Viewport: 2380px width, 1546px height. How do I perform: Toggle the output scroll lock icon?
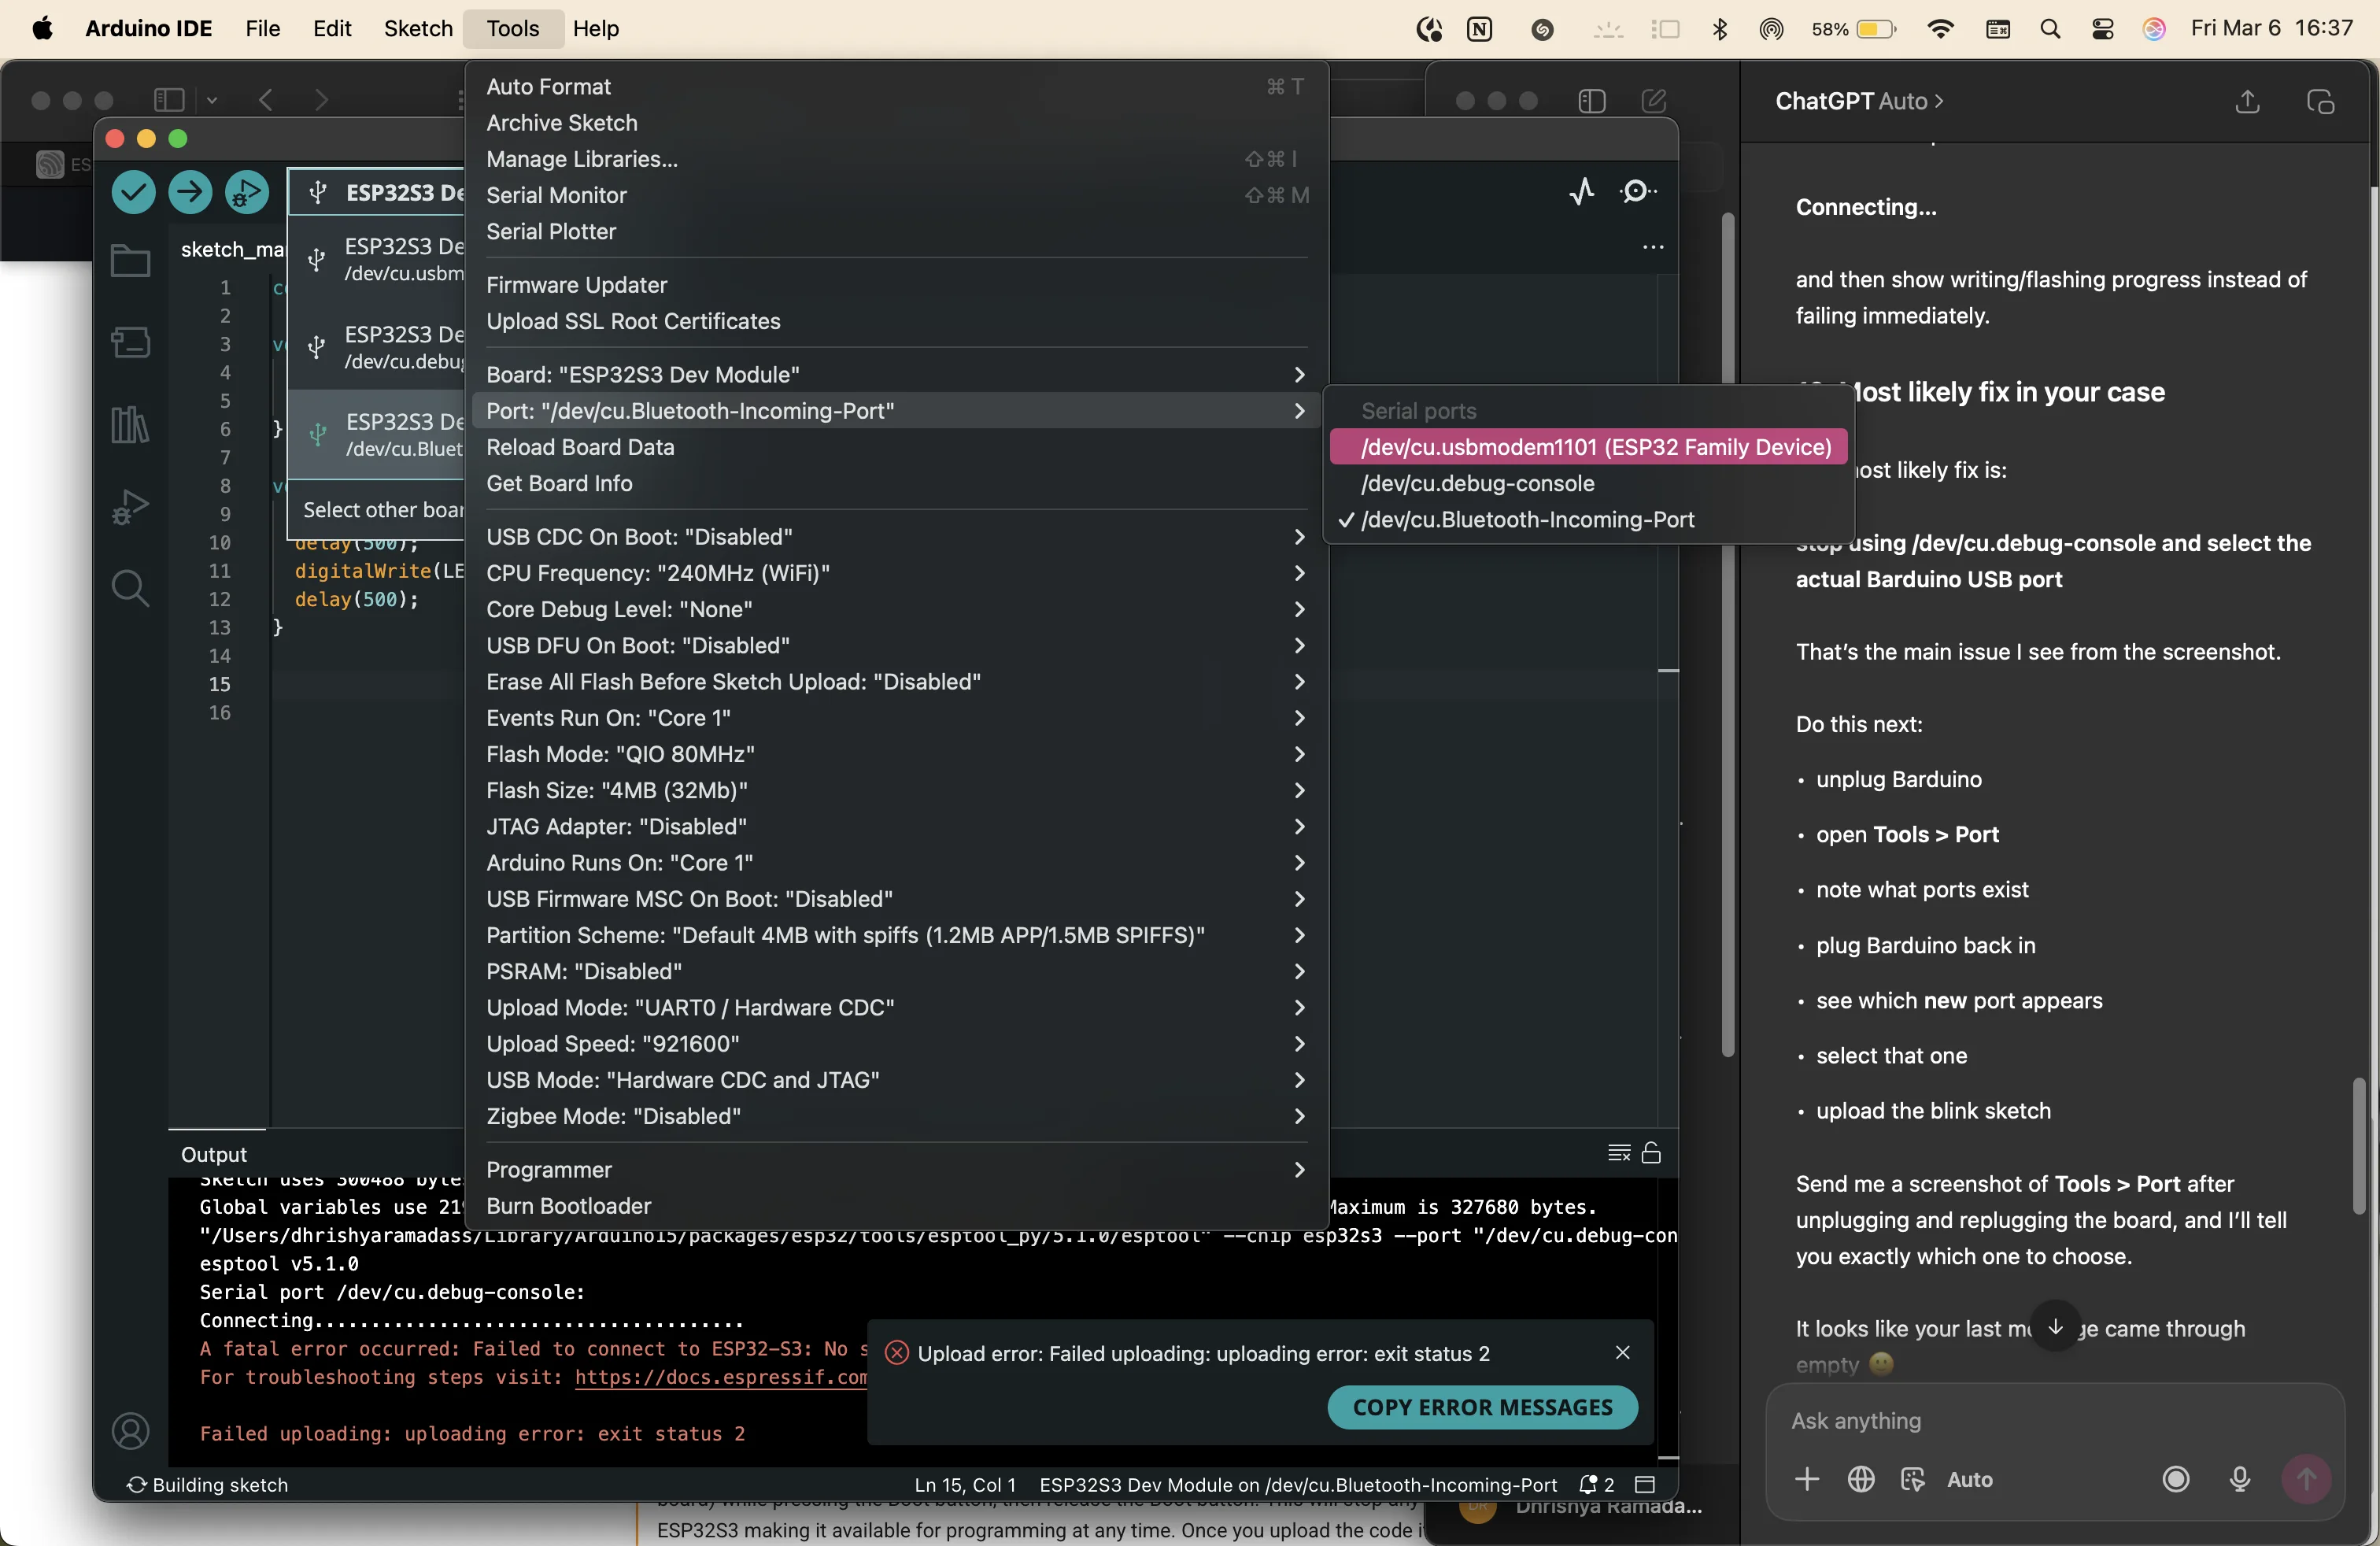(1651, 1153)
